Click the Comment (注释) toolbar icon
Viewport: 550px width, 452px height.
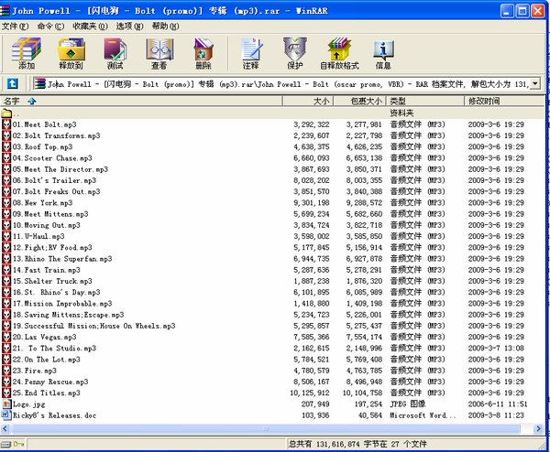click(x=251, y=53)
